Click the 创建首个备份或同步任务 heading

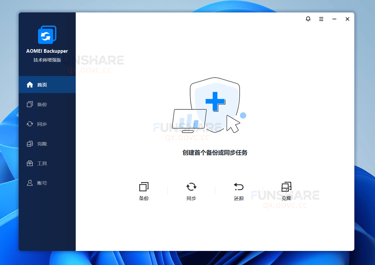pyautogui.click(x=215, y=153)
